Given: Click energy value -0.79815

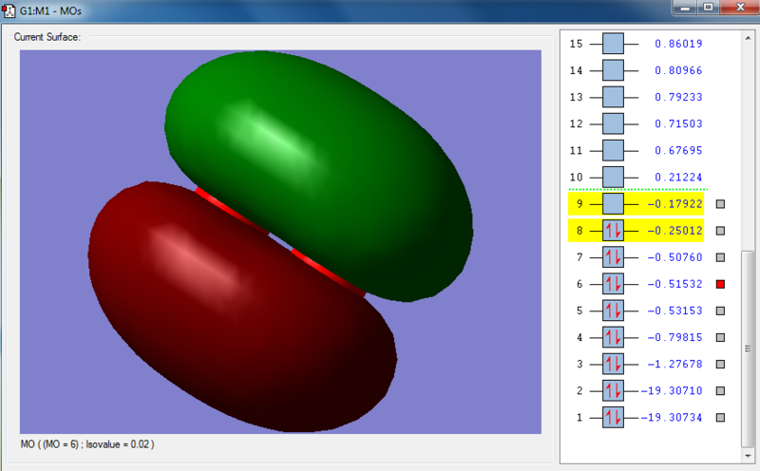Looking at the screenshot, I should 674,337.
